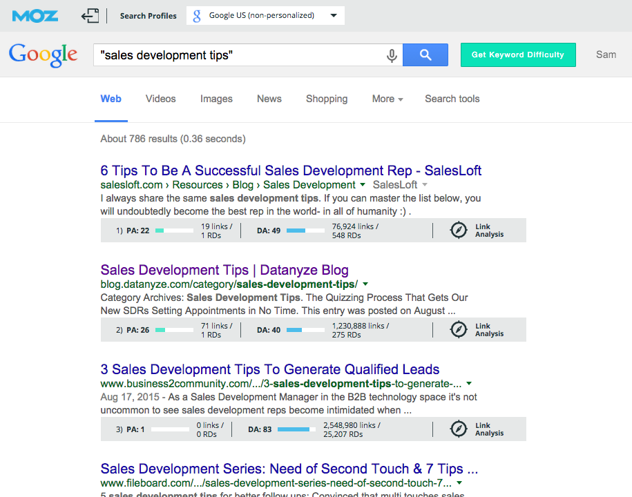The image size is (632, 497).
Task: Switch to the News tab
Action: pyautogui.click(x=269, y=99)
